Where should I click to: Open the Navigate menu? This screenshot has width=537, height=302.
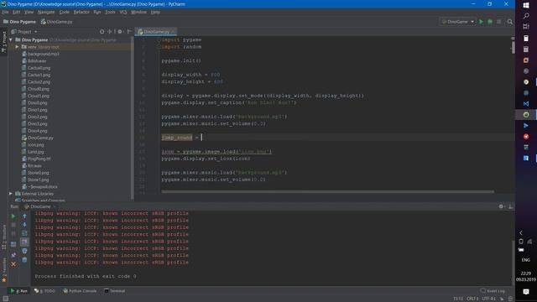coord(46,12)
